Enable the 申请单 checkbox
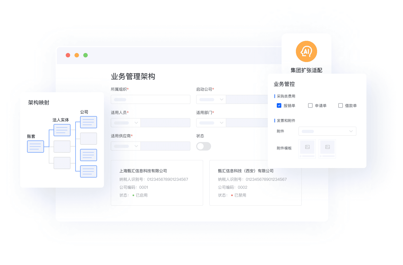Screen dimensions: 403x265 tap(310, 105)
